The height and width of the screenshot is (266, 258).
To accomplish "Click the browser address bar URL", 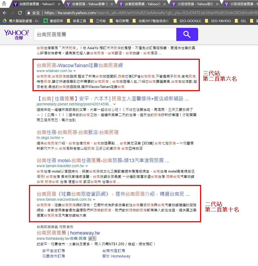I will [x=151, y=13].
